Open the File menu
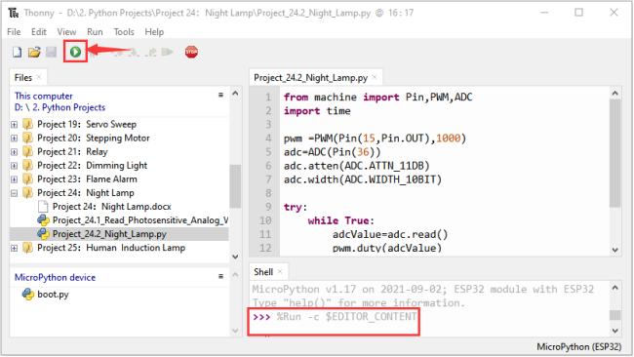Screen dimensions: 634x357 [14, 31]
